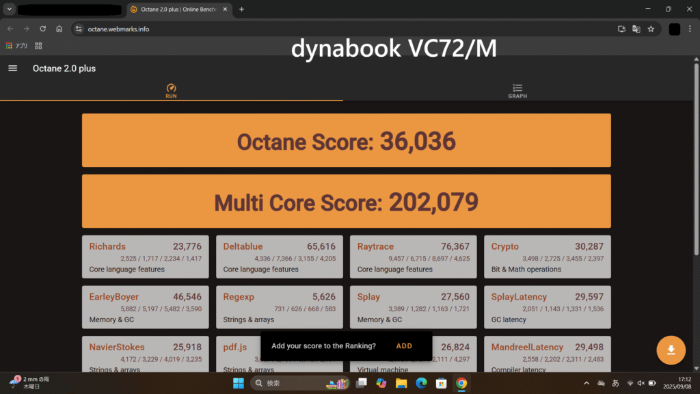Click the Octane Score 36,036 banner
700x394 pixels.
(x=347, y=140)
